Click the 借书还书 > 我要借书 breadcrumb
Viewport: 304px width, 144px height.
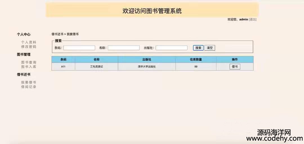[x=65, y=34]
